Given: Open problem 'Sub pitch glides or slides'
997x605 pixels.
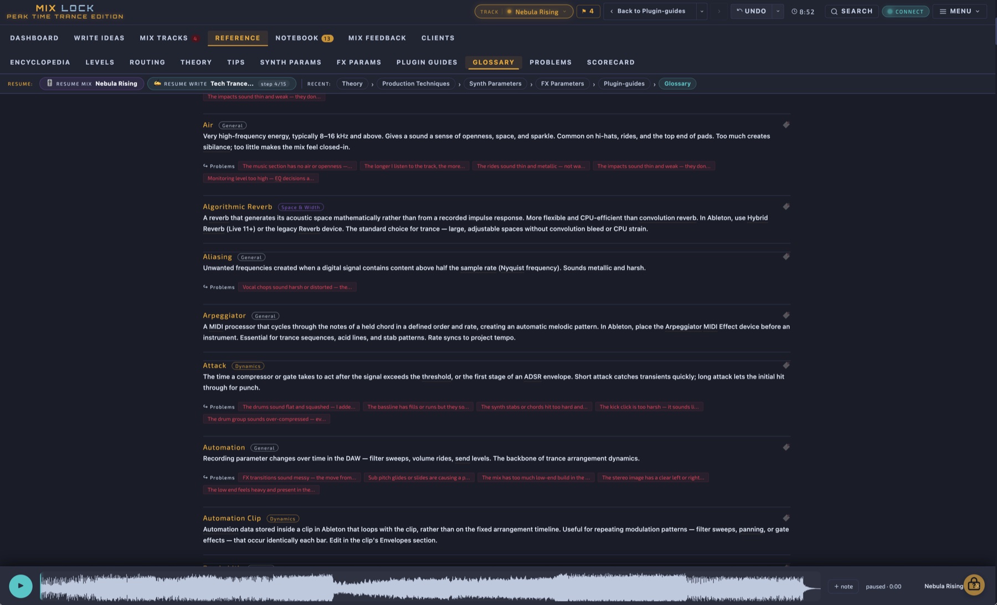Looking at the screenshot, I should [x=419, y=478].
